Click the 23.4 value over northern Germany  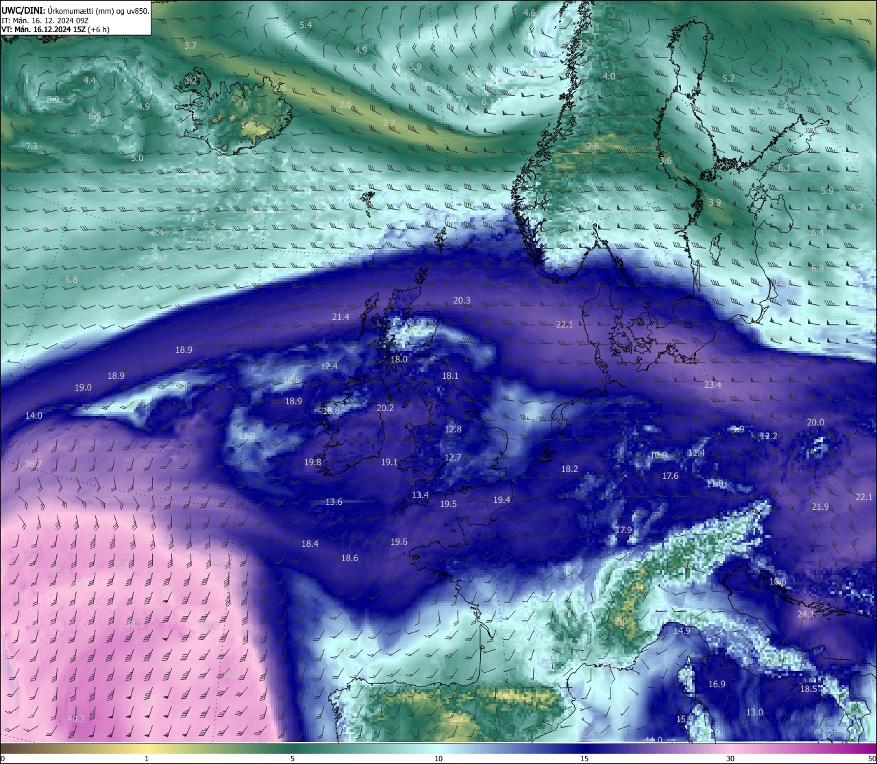(x=713, y=384)
